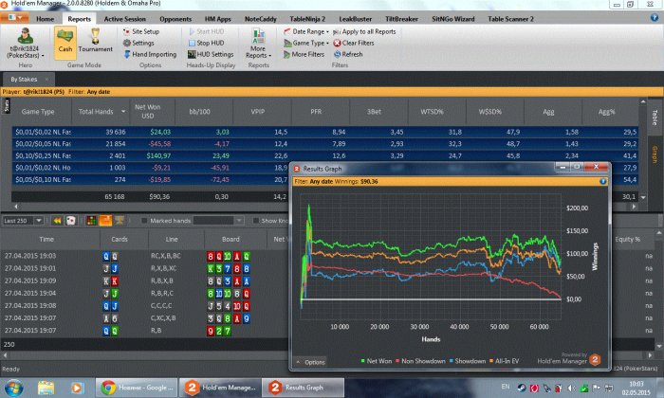Sort by the VPIP column header
The height and width of the screenshot is (398, 664).
coord(258,112)
